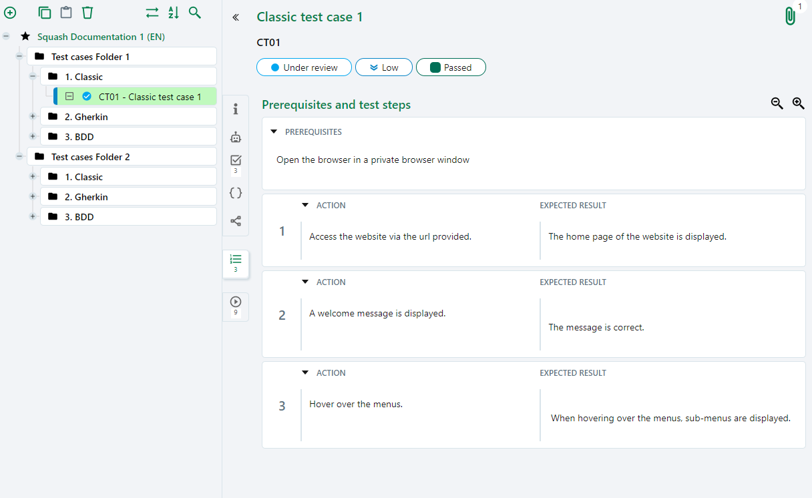This screenshot has height=498, width=812.
Task: Open the linked test cases share icon
Action: 236,220
